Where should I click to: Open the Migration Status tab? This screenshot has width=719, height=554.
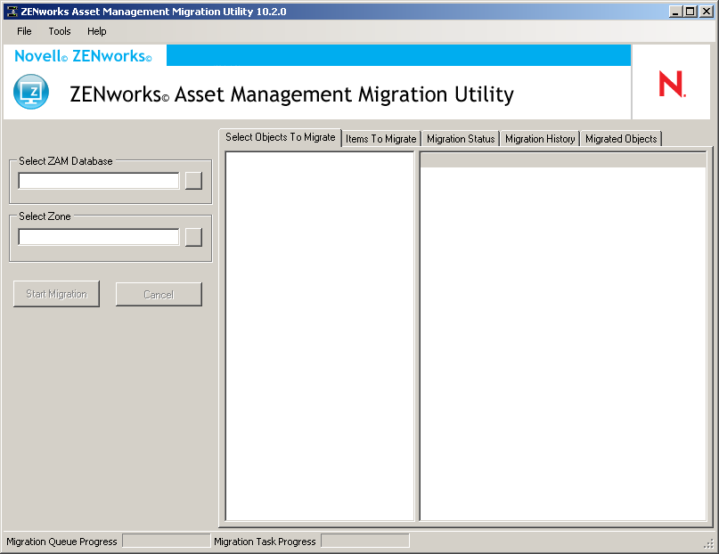461,139
